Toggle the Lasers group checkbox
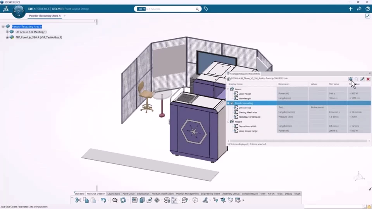372x209 pixels. pos(228,89)
